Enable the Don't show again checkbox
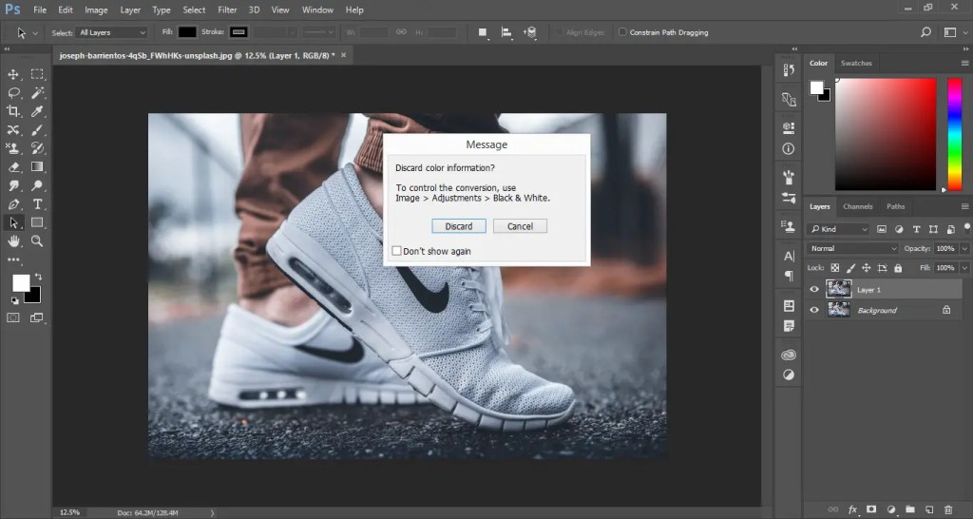This screenshot has height=519, width=973. 397,251
